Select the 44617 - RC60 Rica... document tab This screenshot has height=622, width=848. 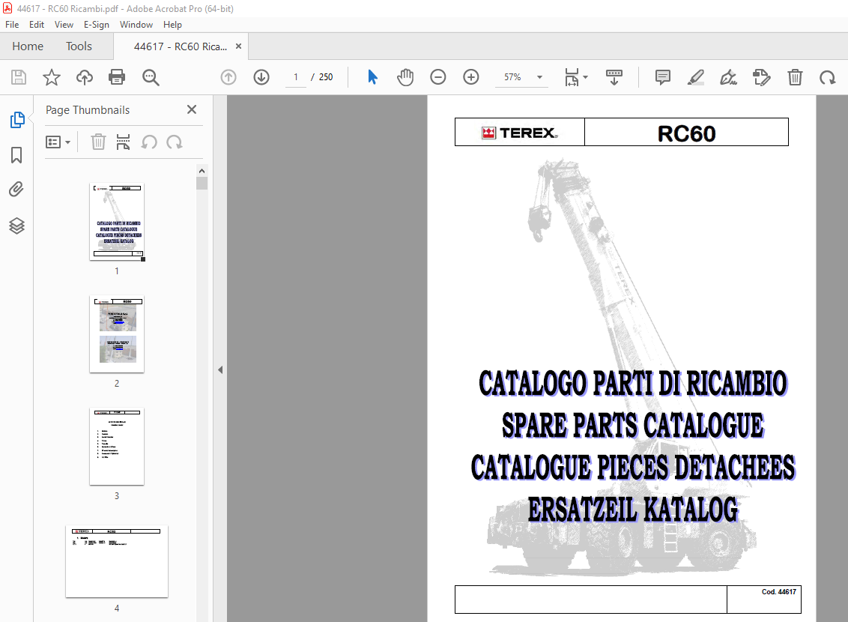click(x=181, y=46)
